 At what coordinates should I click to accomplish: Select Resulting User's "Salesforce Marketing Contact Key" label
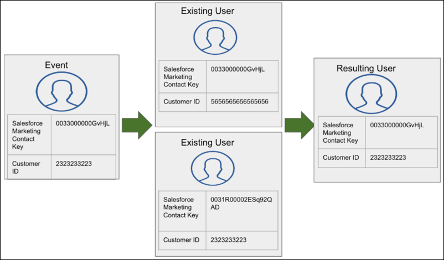(340, 133)
